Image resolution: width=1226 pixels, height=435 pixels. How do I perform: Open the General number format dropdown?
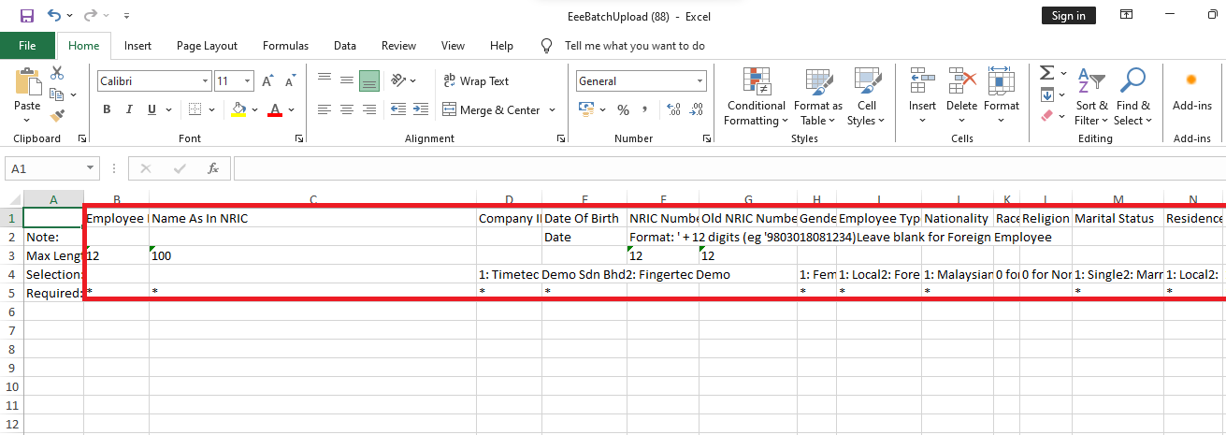[700, 81]
